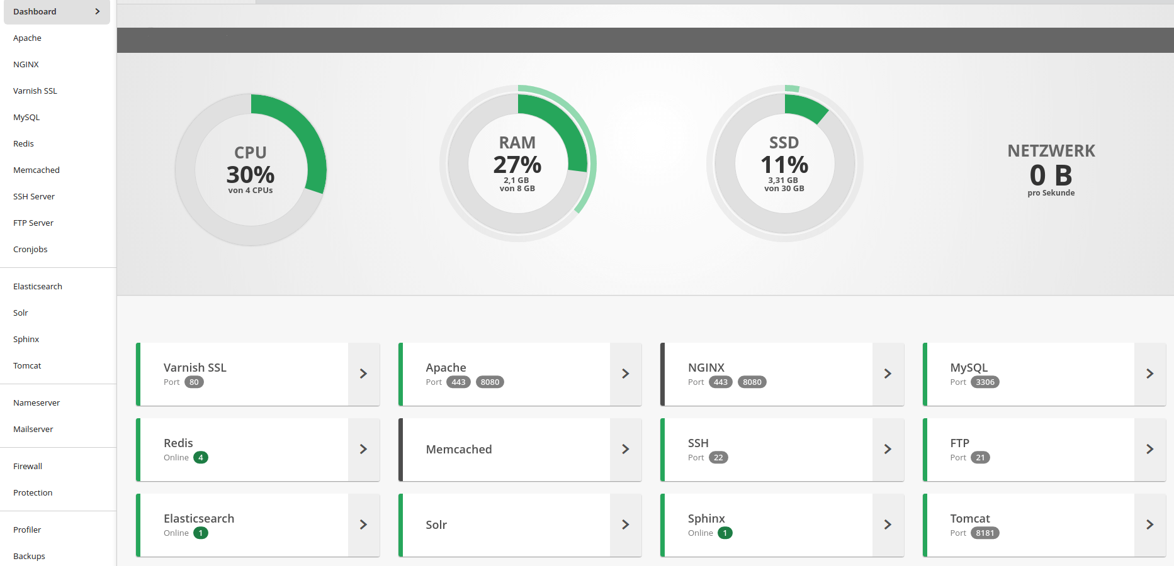The height and width of the screenshot is (566, 1174).
Task: Click the Apache card title
Action: (x=446, y=367)
